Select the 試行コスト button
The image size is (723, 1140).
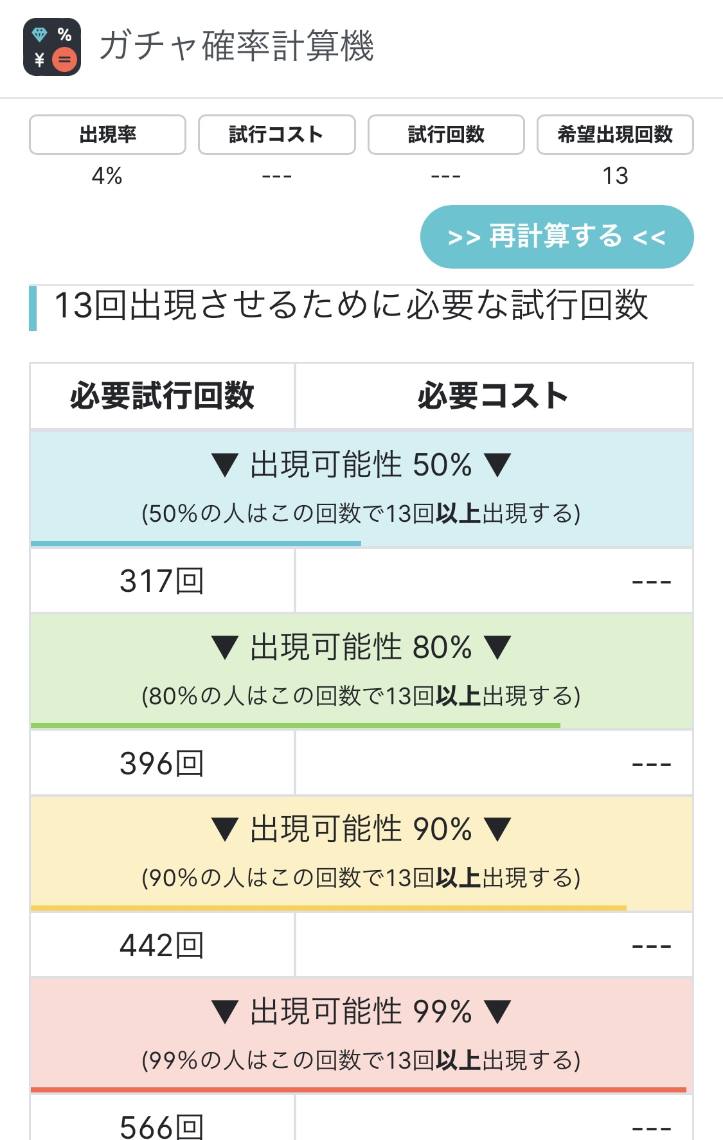276,134
